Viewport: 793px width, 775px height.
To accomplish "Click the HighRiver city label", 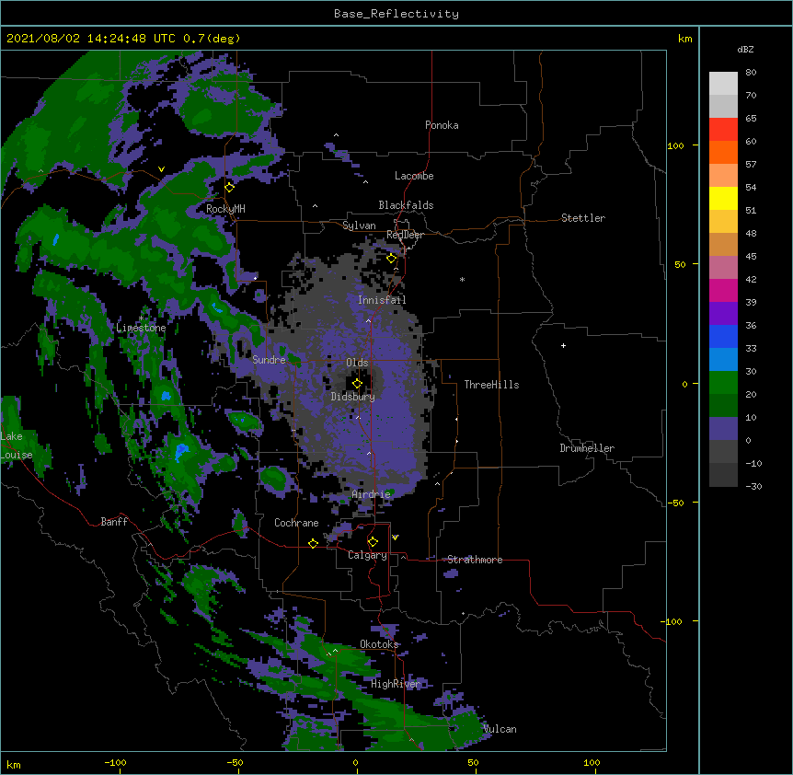I will pos(396,684).
